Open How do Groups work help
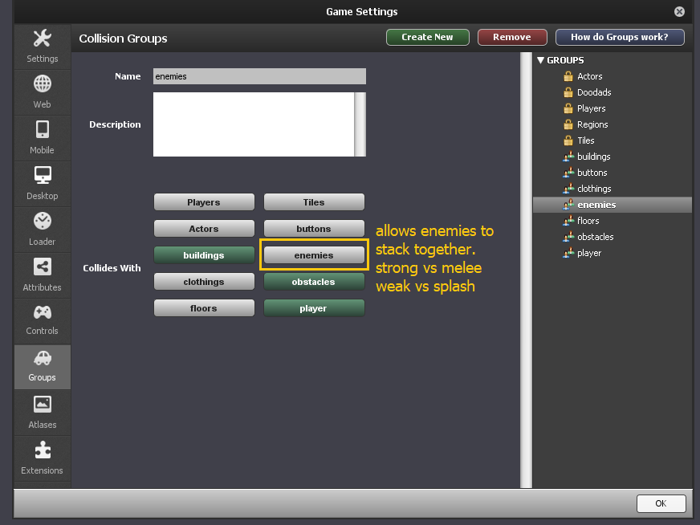Viewport: 700px width, 525px height. coord(620,37)
